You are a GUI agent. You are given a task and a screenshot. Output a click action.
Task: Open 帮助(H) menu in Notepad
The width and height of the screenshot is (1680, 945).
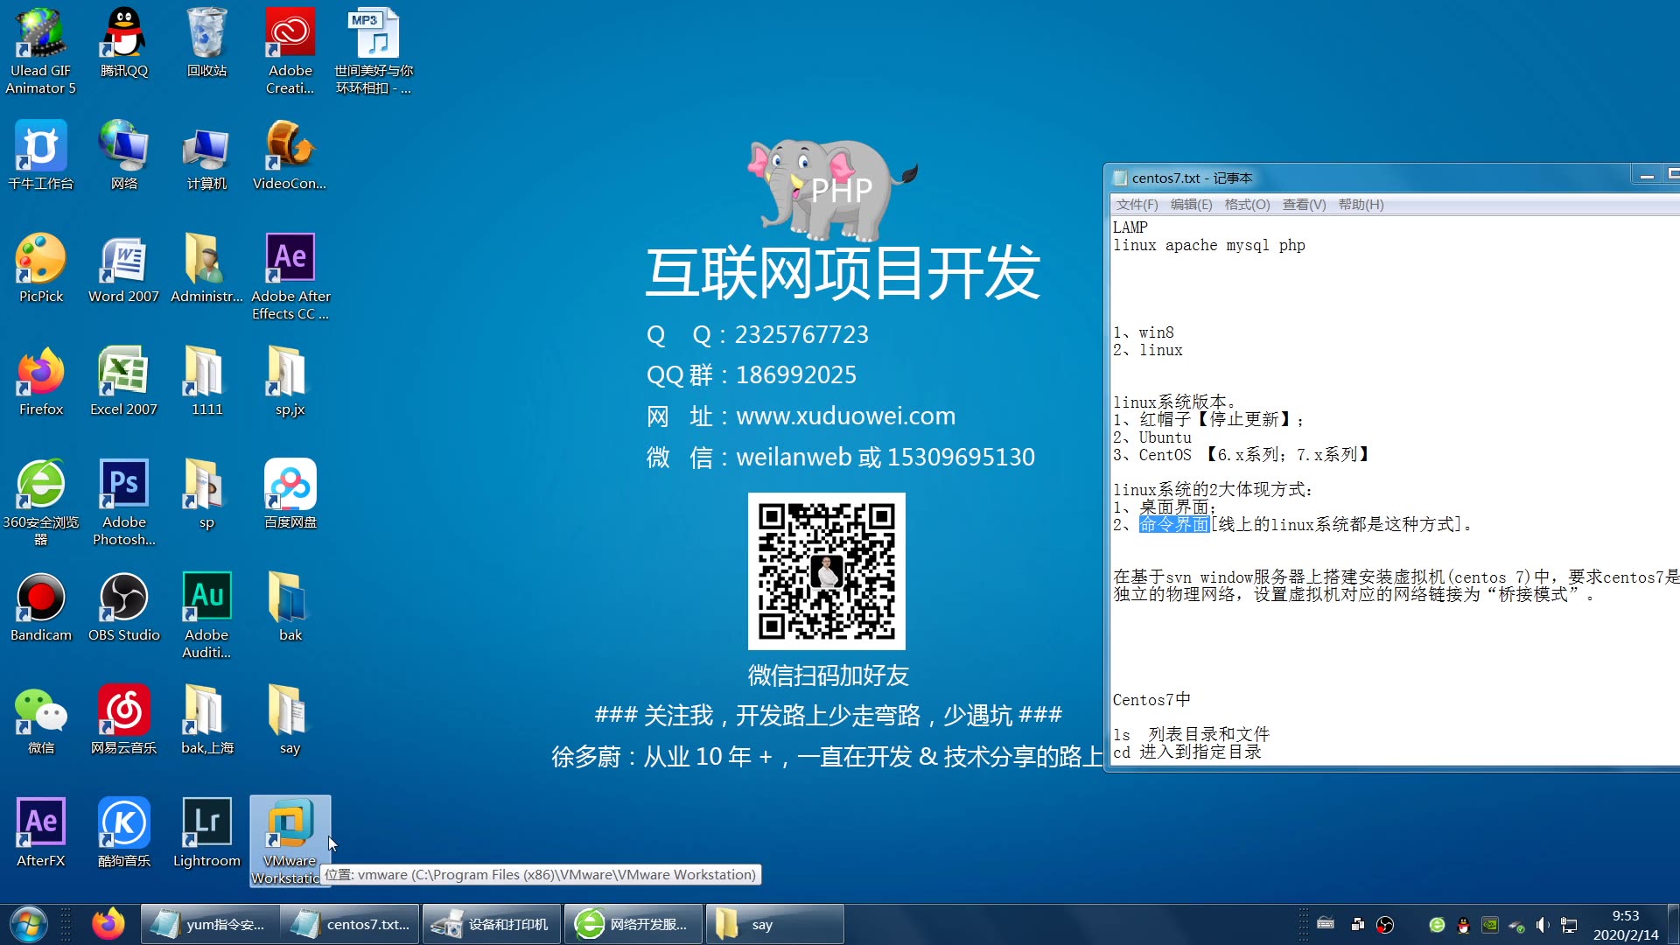pos(1361,204)
